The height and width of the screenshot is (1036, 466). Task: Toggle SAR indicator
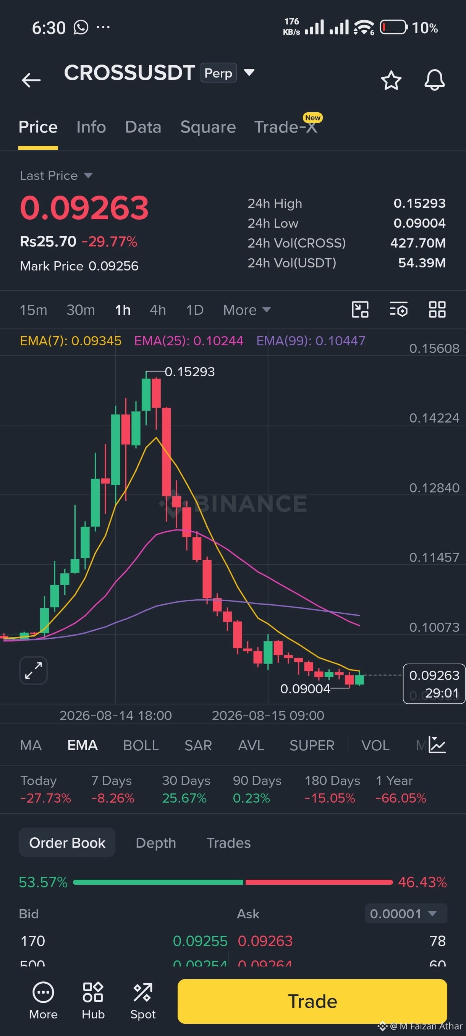pyautogui.click(x=198, y=745)
